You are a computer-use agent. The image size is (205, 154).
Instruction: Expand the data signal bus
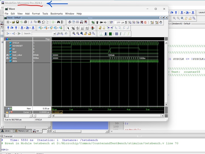[x=7, y=58]
